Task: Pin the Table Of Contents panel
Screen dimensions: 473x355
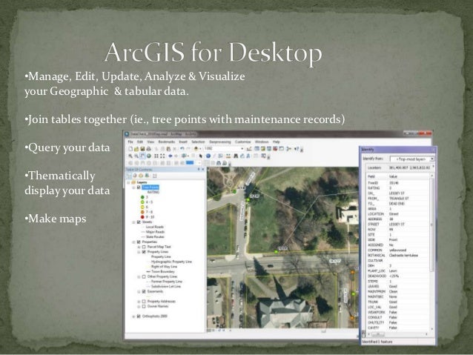Action: point(199,170)
